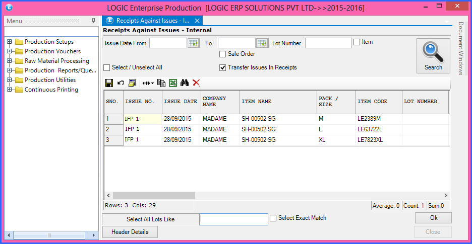
Task: Click the save (floppy disk) toolbar icon
Action: tap(108, 83)
